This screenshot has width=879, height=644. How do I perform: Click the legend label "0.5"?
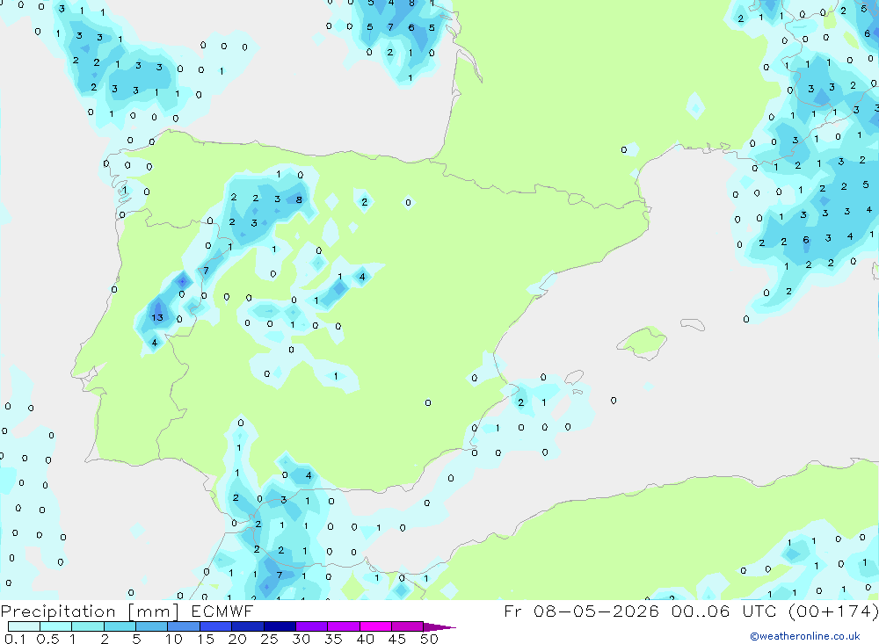pyautogui.click(x=47, y=639)
